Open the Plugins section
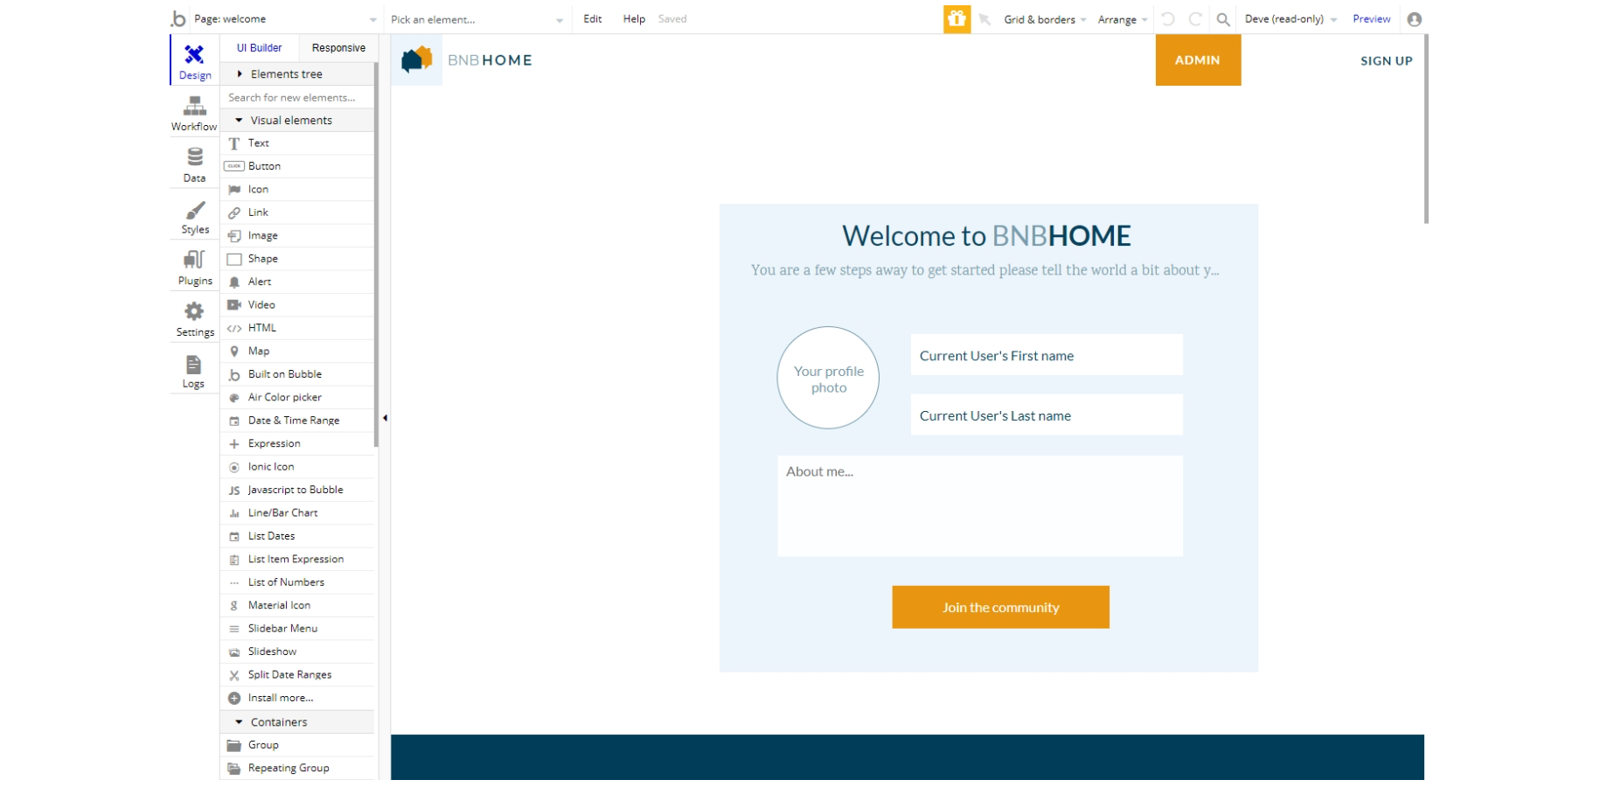Screen dimensions: 1600x787 pyautogui.click(x=194, y=268)
